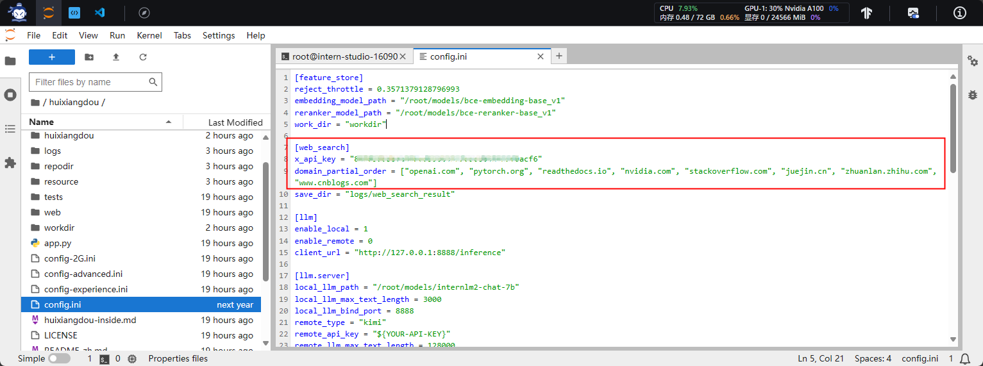Click the Upload Files icon
The height and width of the screenshot is (366, 983).
(x=116, y=57)
